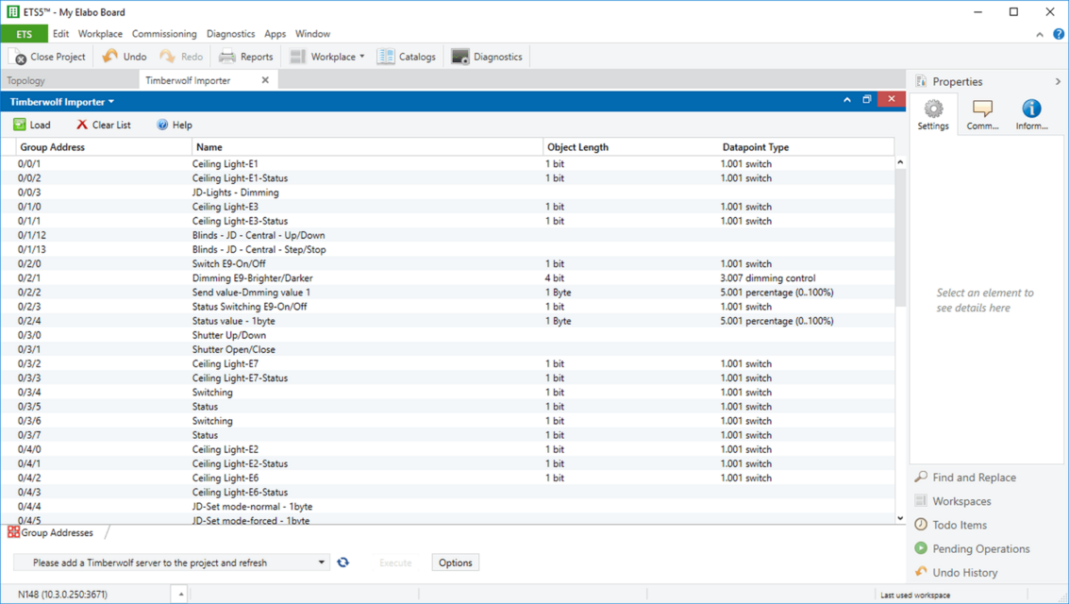The height and width of the screenshot is (604, 1069).
Task: Select the Settings gear in Properties panel
Action: click(933, 109)
